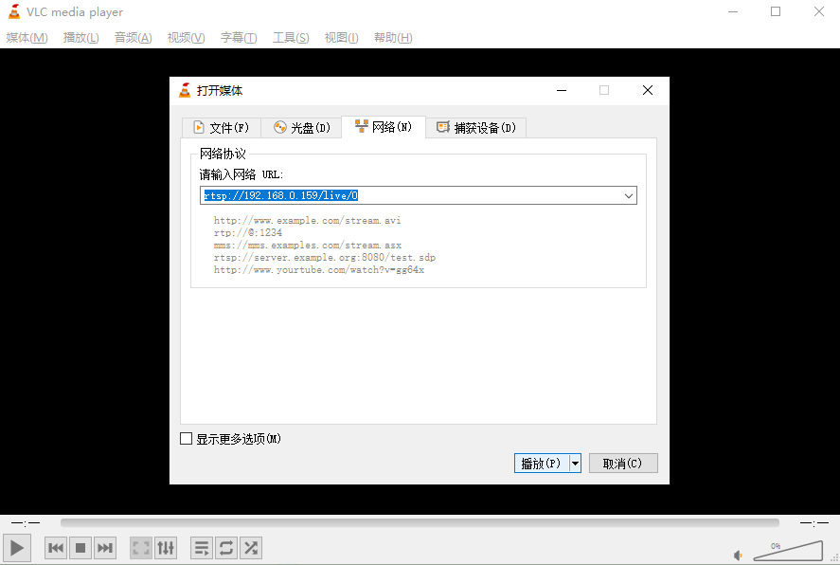Minimize the 打开媒体 dialog
The width and height of the screenshot is (840, 565).
562,90
